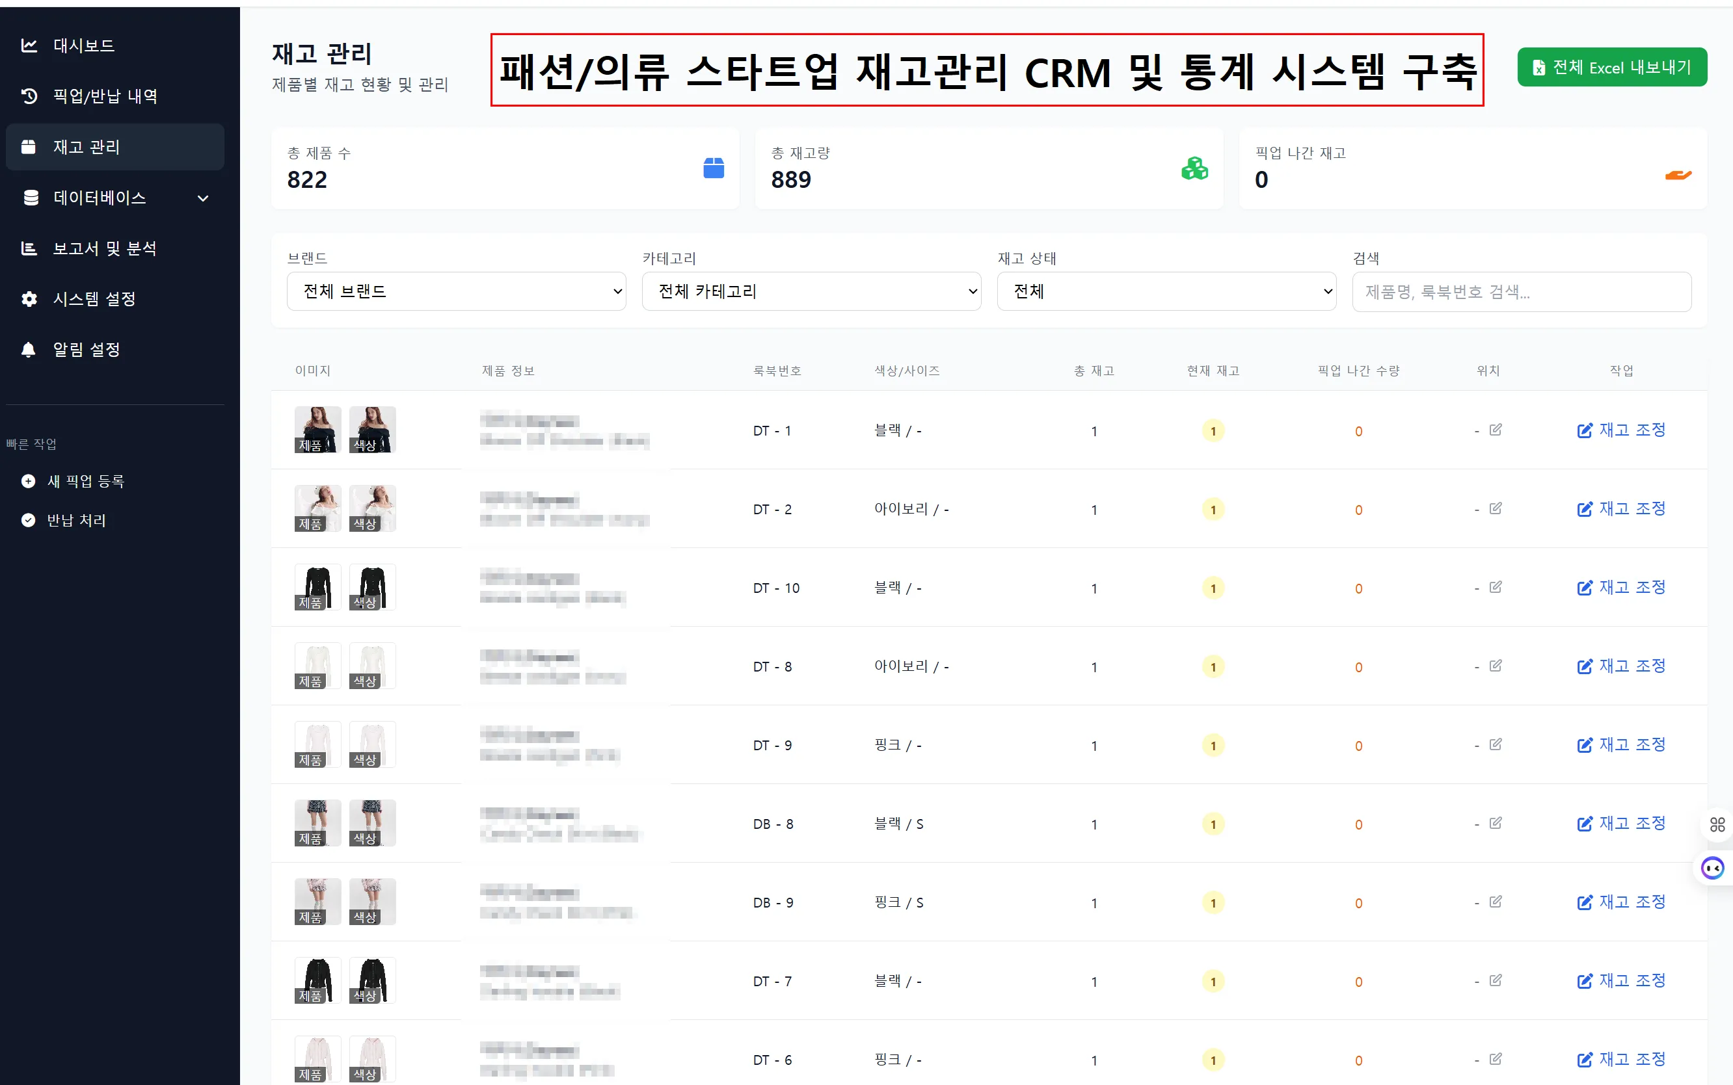1733x1085 pixels.
Task: Click 재고 조정 for DT - 8
Action: pos(1621,666)
